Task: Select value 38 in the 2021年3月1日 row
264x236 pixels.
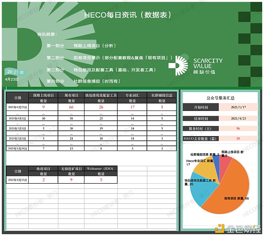Action: pyautogui.click(x=71, y=129)
